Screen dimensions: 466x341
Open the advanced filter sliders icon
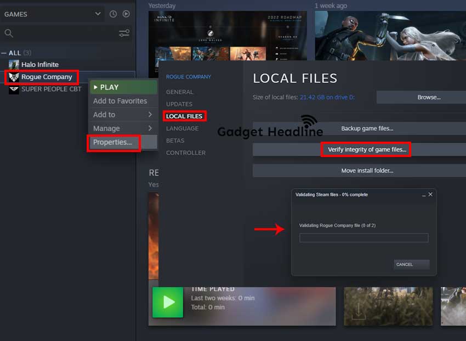point(124,33)
